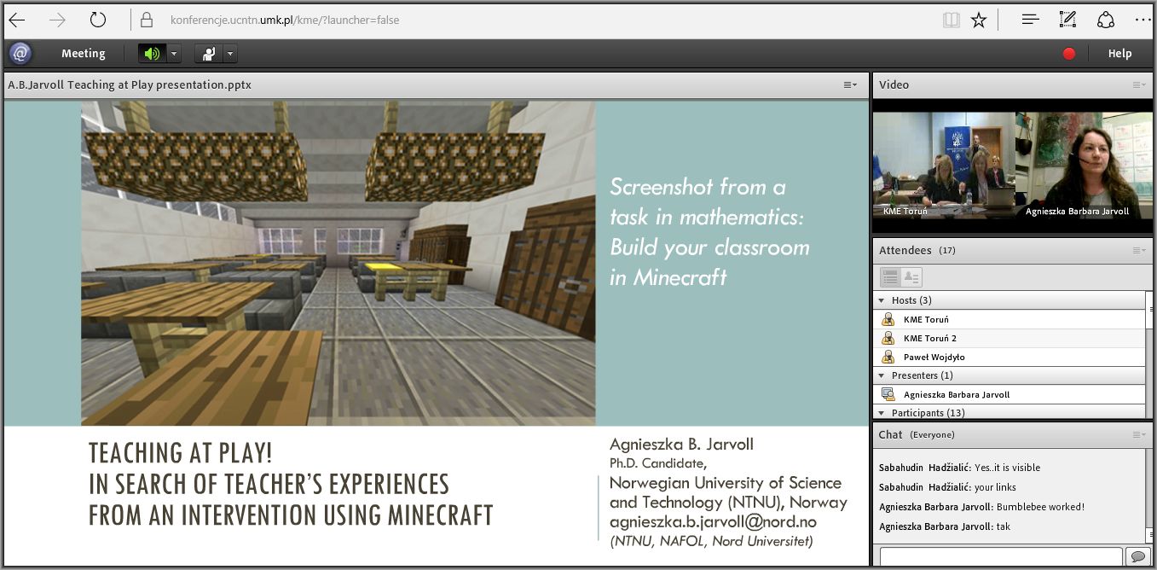Viewport: 1157px width, 570px height.
Task: Open the Share pod options menu
Action: pyautogui.click(x=850, y=84)
